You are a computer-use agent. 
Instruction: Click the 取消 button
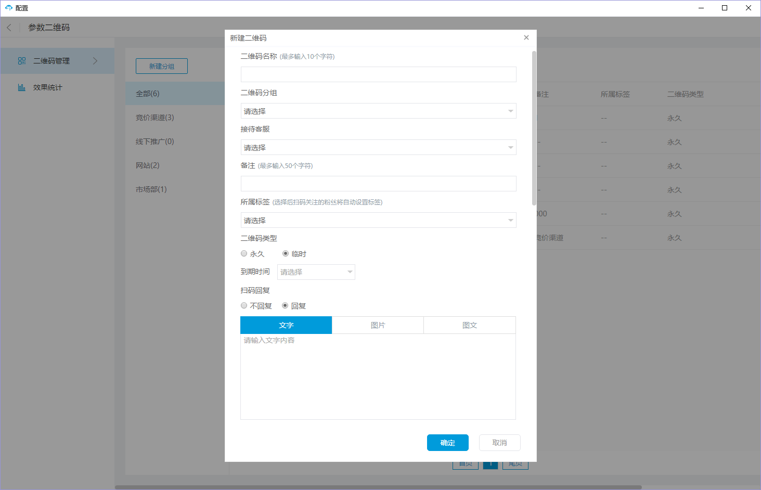499,443
